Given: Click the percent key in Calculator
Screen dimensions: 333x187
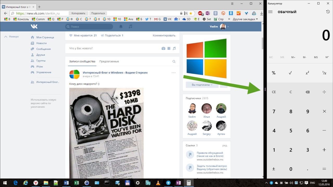Looking at the screenshot, I should tap(274, 73).
